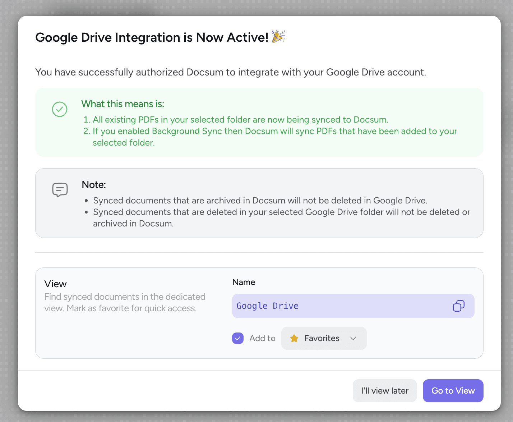Click the gold star icon beside Favorites

tap(294, 338)
